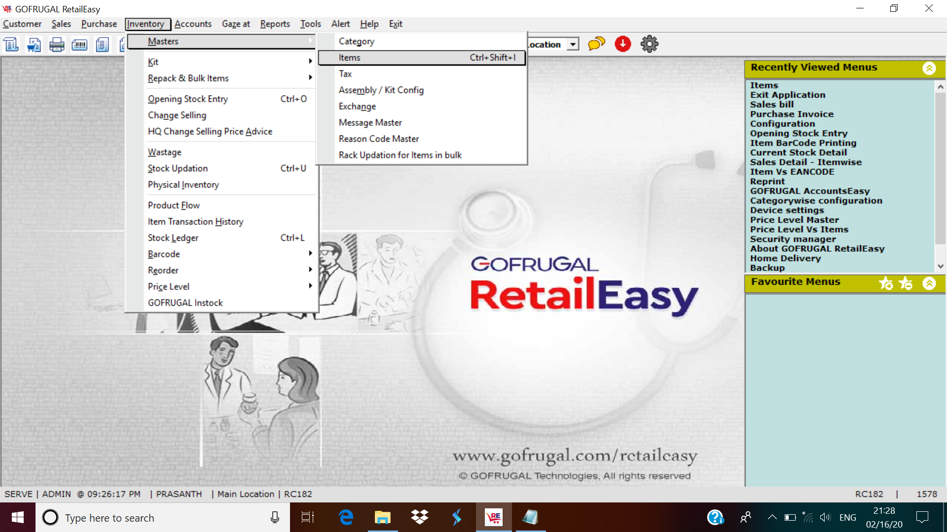
Task: Choose Stock Ledger from Inventory menu
Action: [173, 238]
